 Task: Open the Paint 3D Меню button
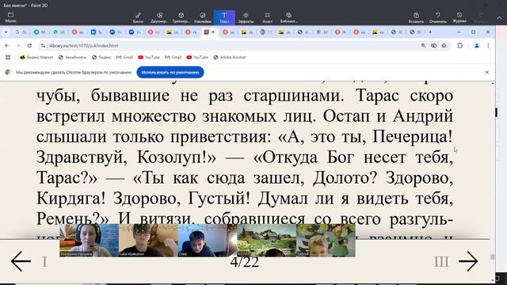point(10,17)
